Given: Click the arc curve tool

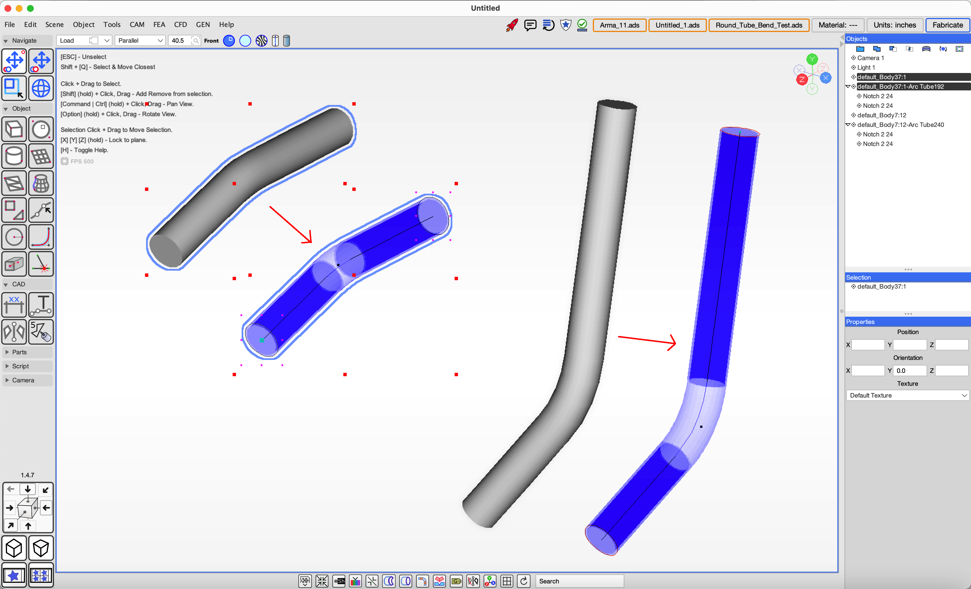Looking at the screenshot, I should tap(41, 237).
